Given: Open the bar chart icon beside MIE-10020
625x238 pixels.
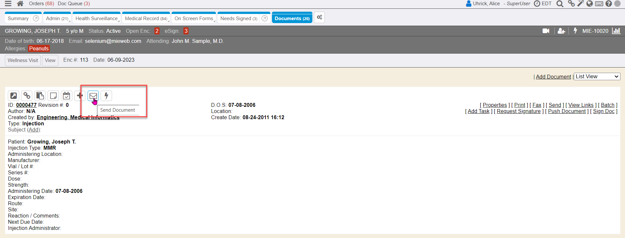Looking at the screenshot, I should tap(616, 31).
